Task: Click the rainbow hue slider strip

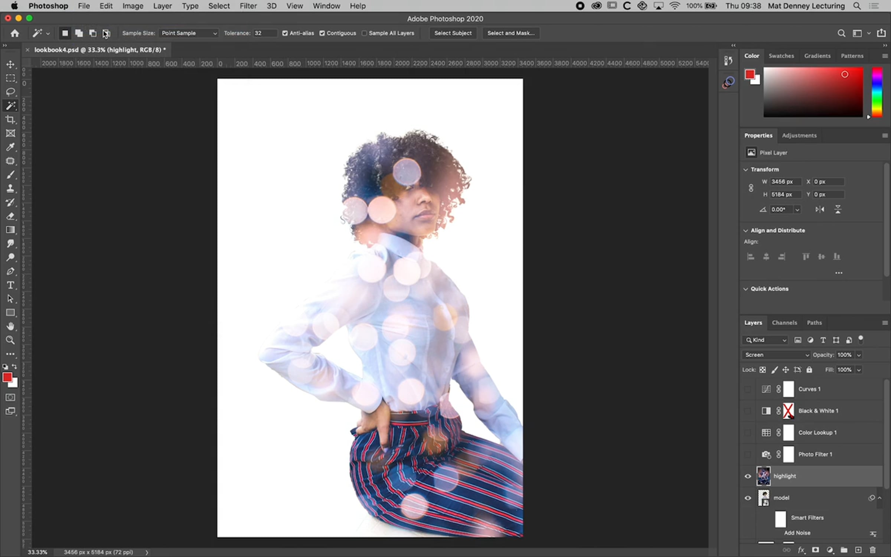Action: point(877,92)
